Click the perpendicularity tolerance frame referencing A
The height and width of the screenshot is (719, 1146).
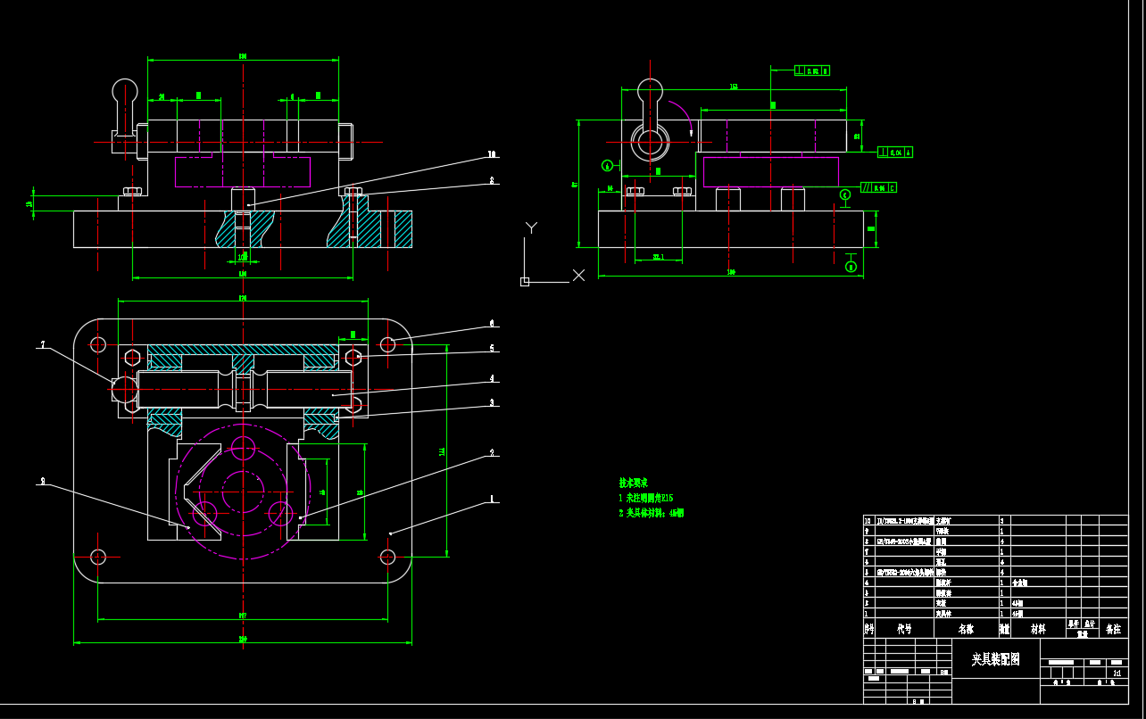coord(895,153)
